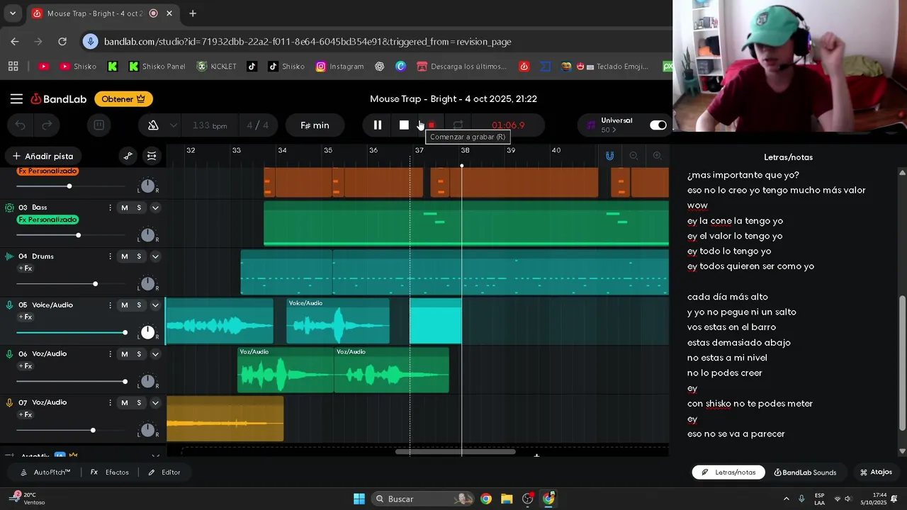Open the Atajos shortcuts tab
907x510 pixels.
(876, 472)
